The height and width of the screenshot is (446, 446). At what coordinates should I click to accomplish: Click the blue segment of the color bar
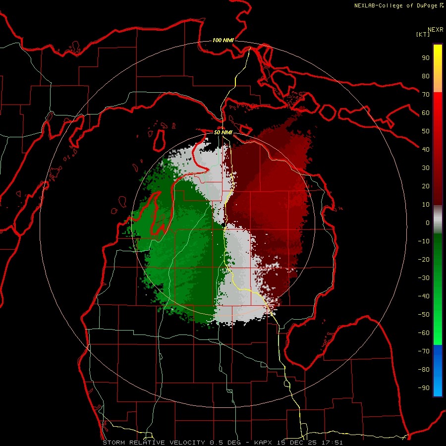tap(438, 371)
